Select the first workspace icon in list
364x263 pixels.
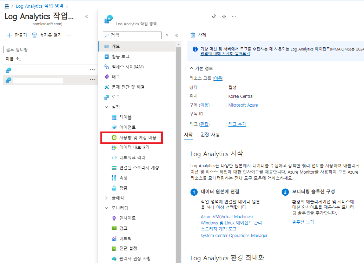(x=8, y=70)
